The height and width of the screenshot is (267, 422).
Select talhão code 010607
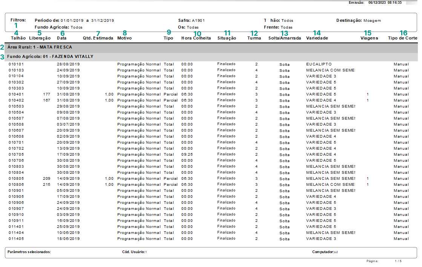pyautogui.click(x=16, y=130)
